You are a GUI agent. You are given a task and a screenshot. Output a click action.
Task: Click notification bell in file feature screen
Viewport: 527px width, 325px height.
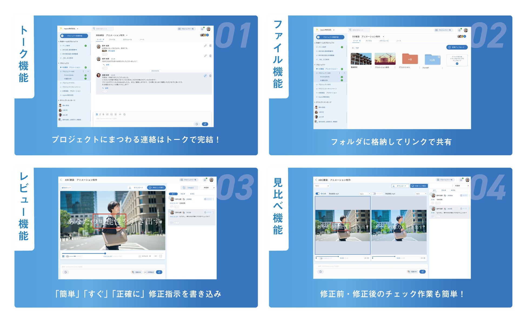[459, 30]
